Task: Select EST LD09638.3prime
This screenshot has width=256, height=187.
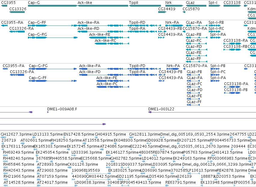Action: tap(90, 182)
